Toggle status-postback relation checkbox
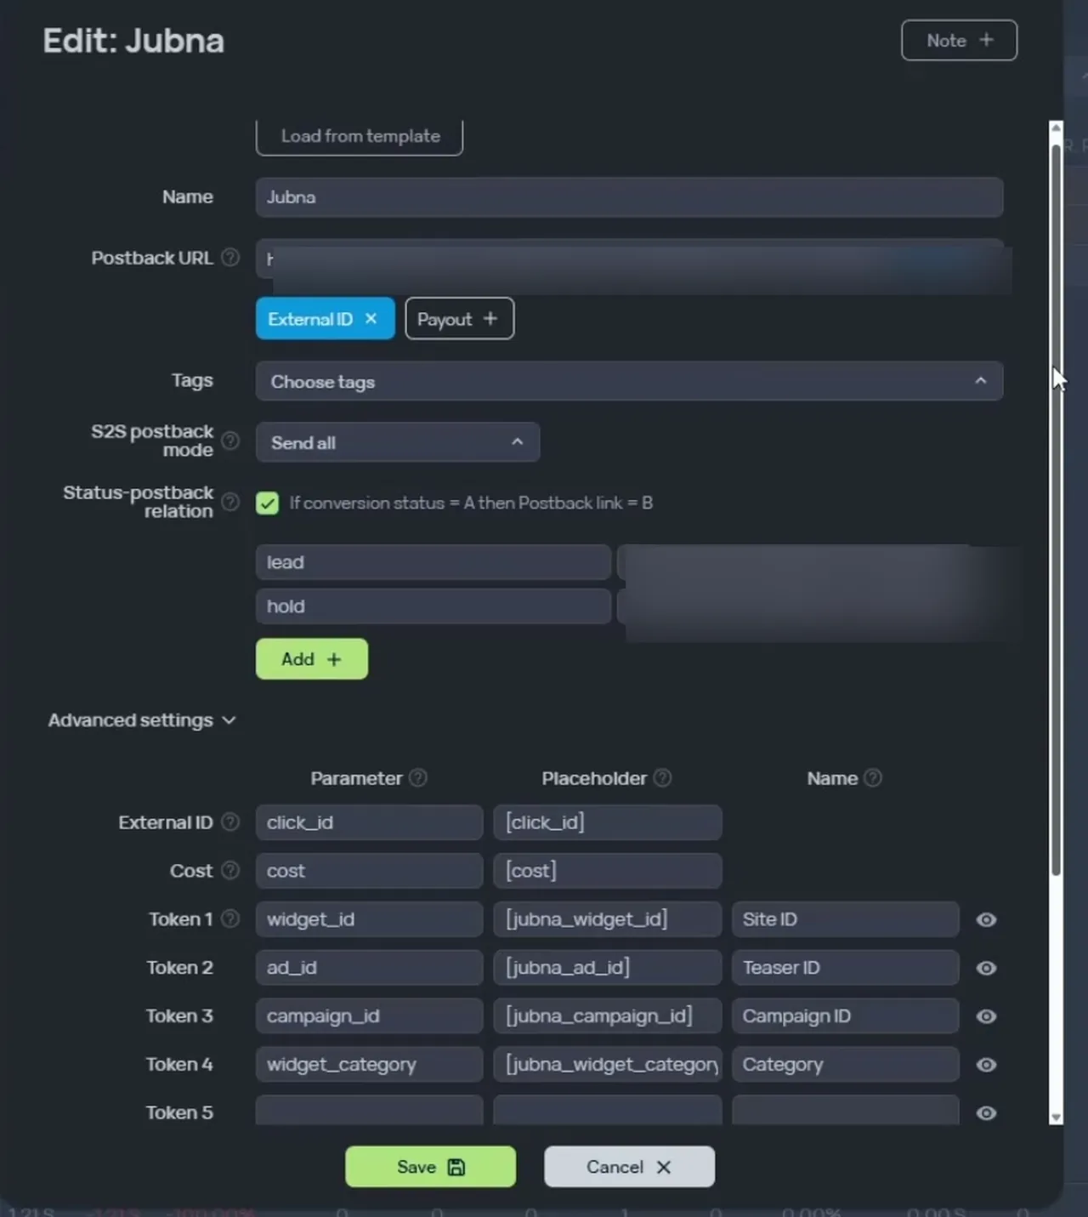Viewport: 1088px width, 1217px height. tap(268, 503)
